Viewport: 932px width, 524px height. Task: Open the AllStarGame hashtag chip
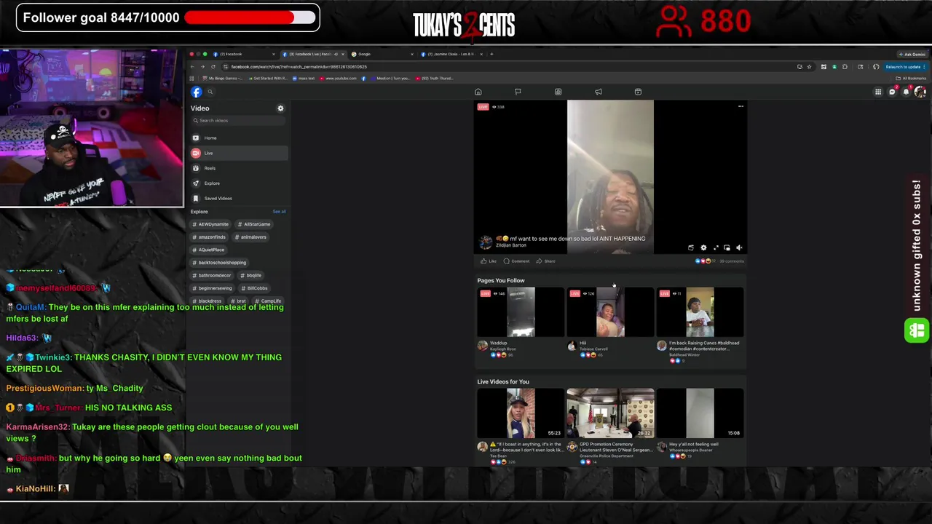pos(254,224)
